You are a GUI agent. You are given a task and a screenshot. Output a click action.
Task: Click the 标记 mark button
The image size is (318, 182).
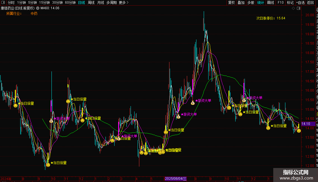[290, 3]
